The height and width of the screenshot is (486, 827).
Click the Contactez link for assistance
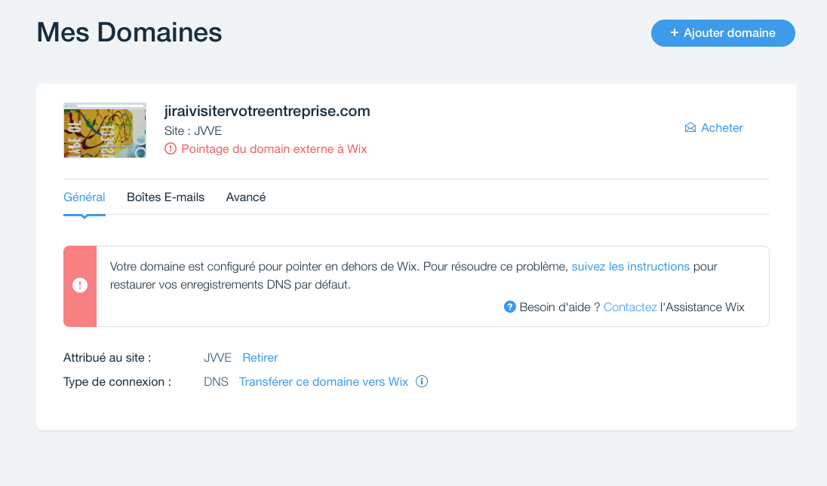point(630,307)
